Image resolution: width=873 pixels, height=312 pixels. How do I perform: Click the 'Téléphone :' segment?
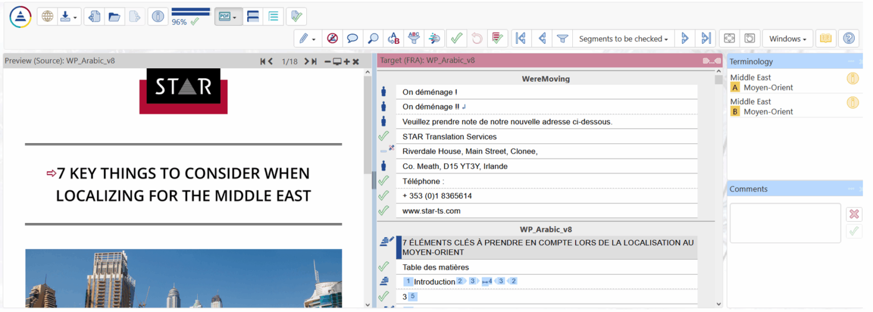tap(546, 181)
